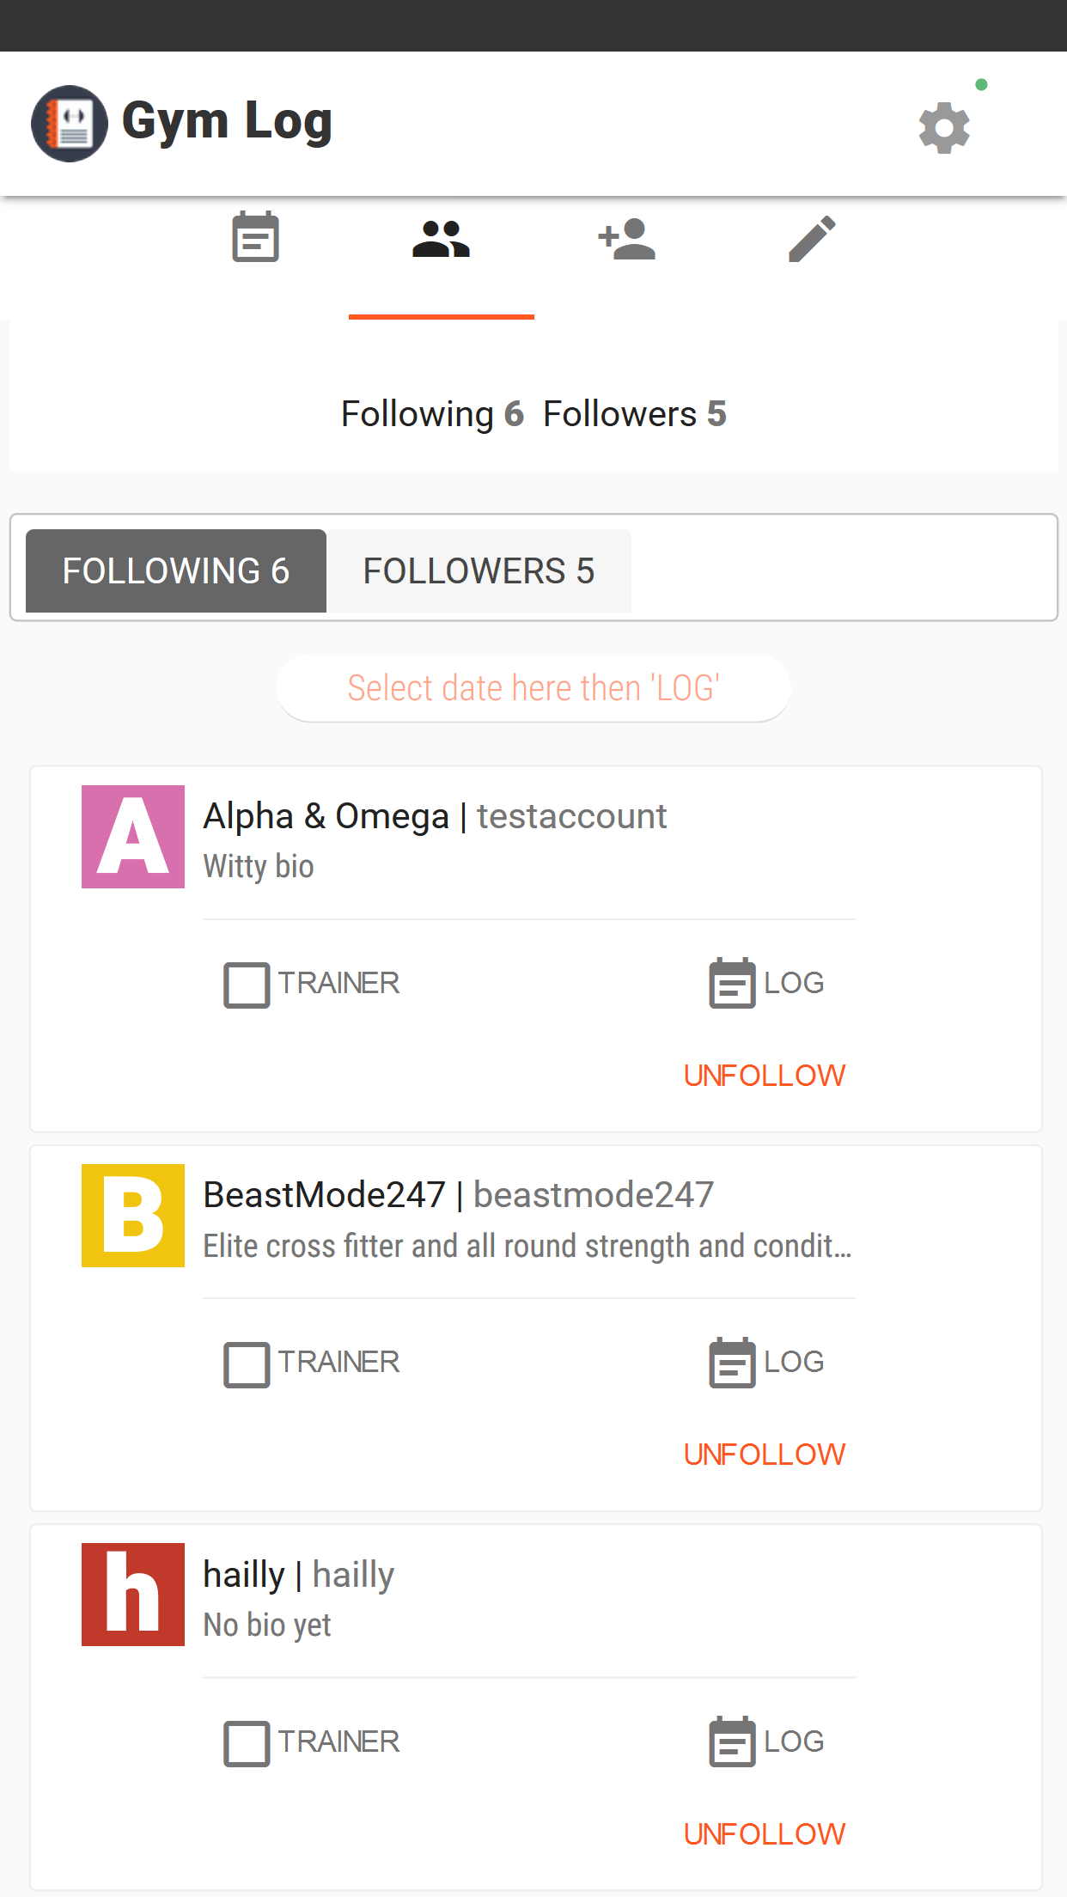
Task: Open the add friend person-plus icon
Action: (627, 239)
